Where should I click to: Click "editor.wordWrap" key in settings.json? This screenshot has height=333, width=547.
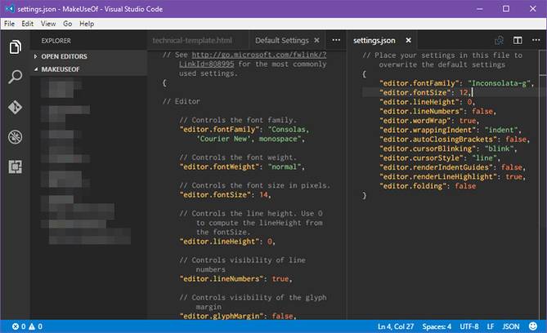pyautogui.click(x=415, y=121)
